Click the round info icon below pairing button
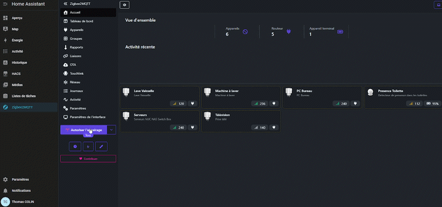The image size is (442, 207). click(x=75, y=146)
